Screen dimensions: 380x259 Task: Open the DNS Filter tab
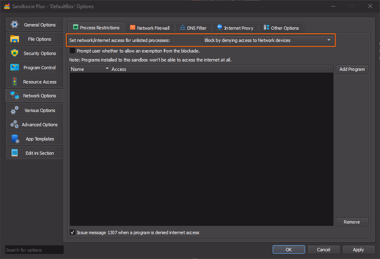coord(193,28)
